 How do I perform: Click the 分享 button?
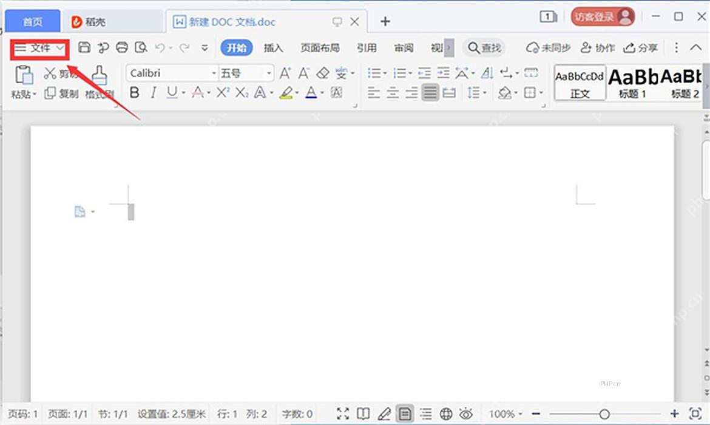coord(640,47)
